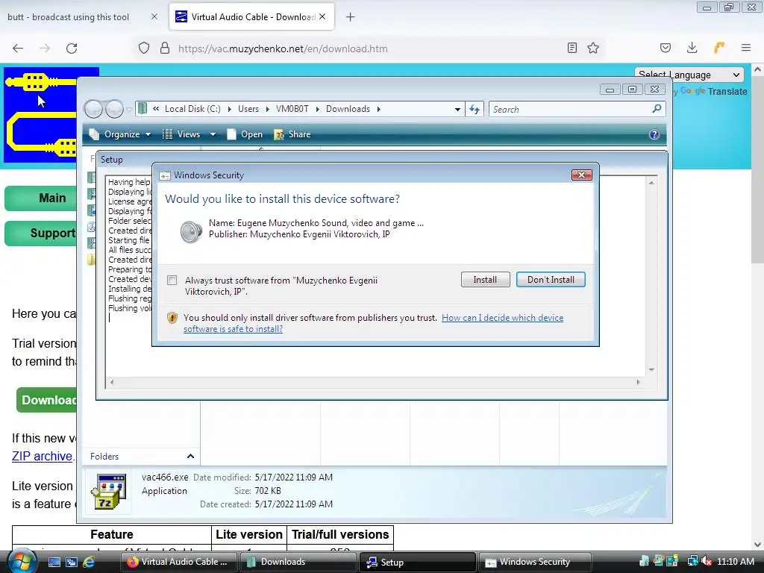This screenshot has width=764, height=573.
Task: Expand the arrow after Users breadcrumb
Action: point(268,109)
